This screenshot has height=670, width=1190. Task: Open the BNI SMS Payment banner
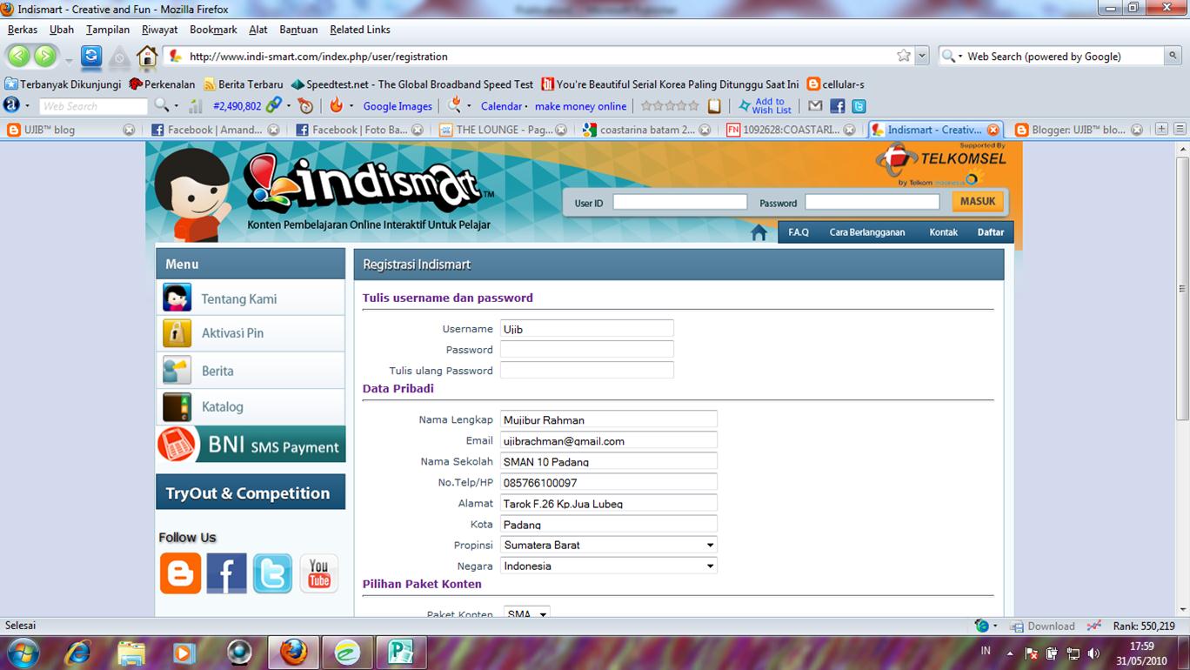pyautogui.click(x=251, y=445)
